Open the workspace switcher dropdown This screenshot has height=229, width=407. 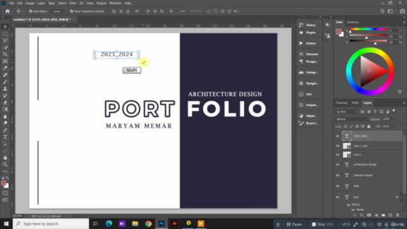point(392,11)
